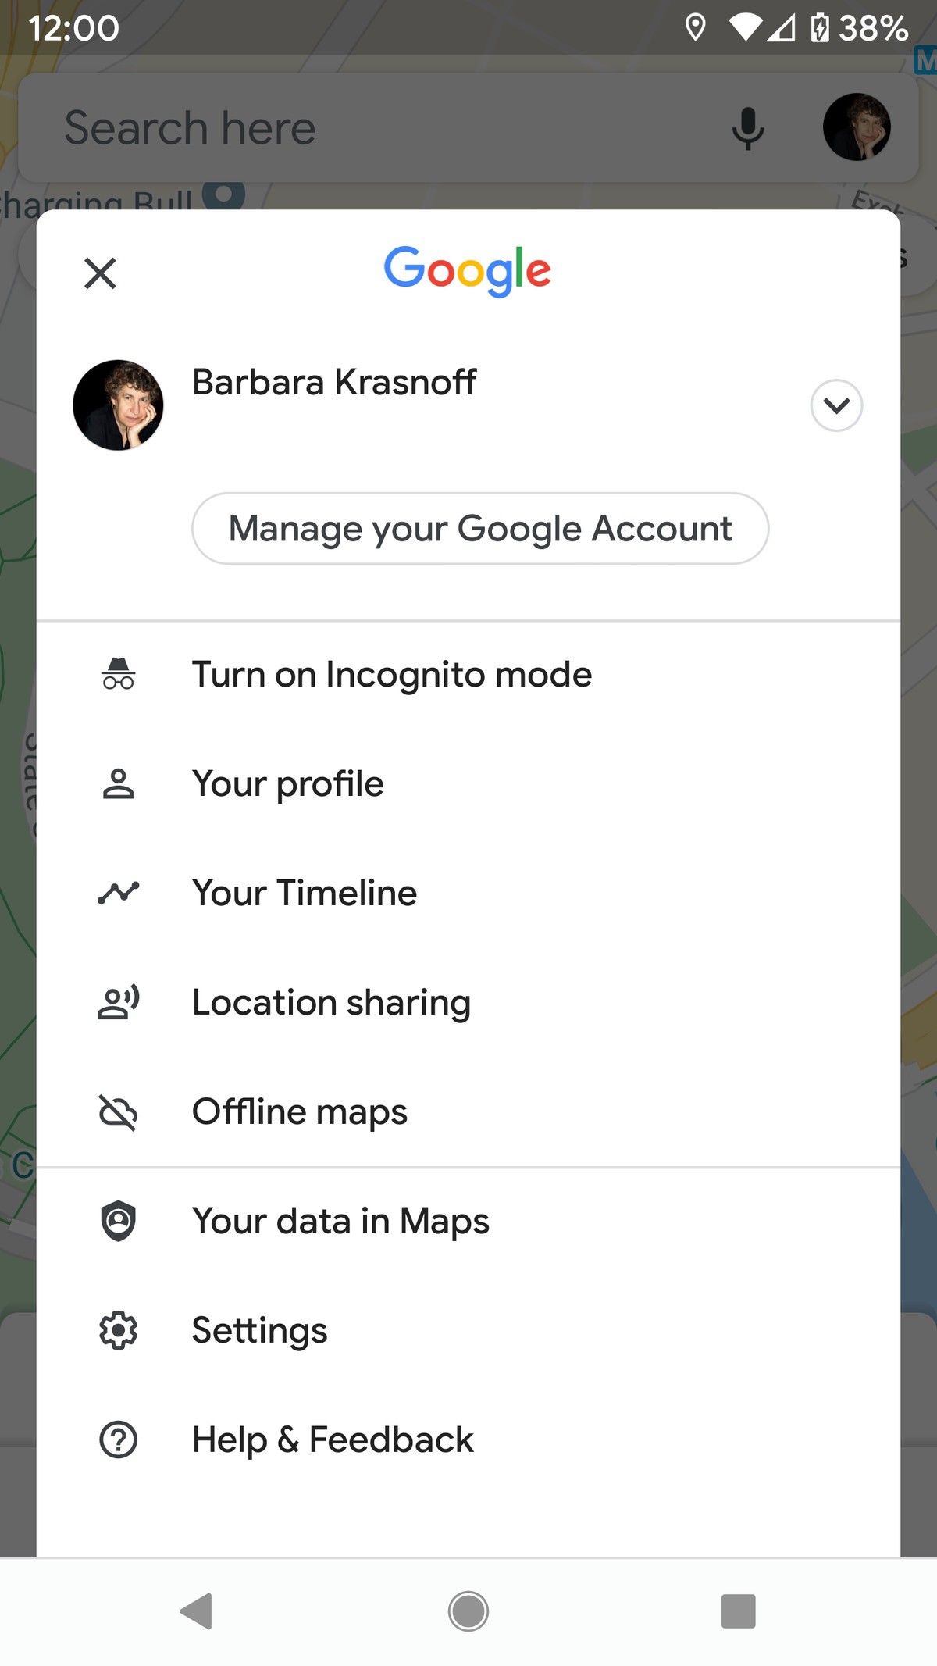The height and width of the screenshot is (1666, 937).
Task: Tap the Google logo in menu header
Action: [x=468, y=271]
